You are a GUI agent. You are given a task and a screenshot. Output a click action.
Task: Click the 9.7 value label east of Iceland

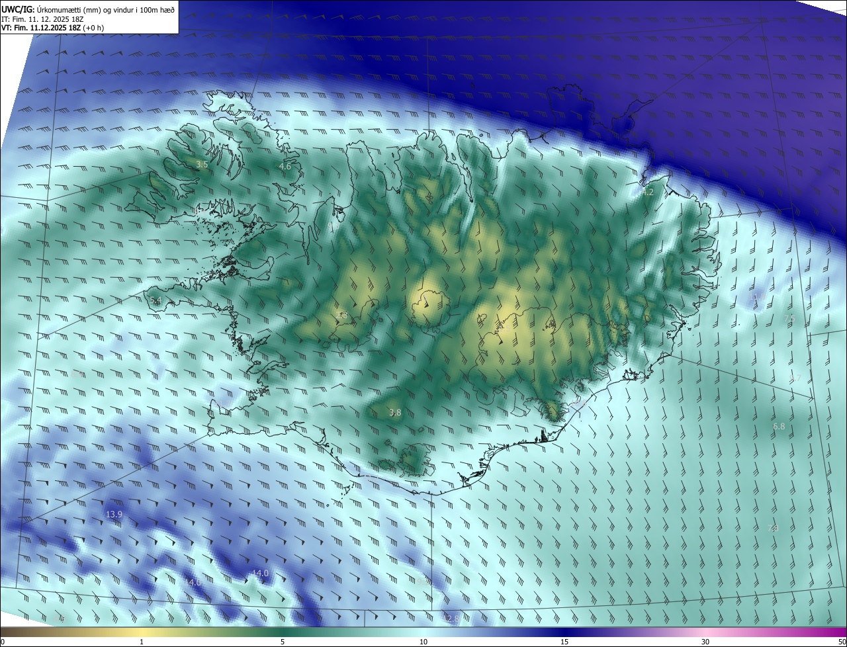click(x=795, y=378)
